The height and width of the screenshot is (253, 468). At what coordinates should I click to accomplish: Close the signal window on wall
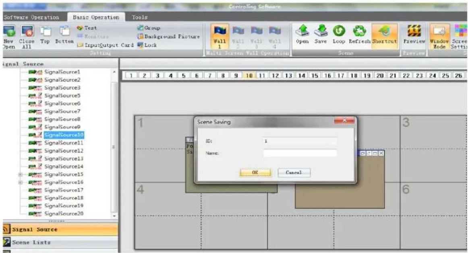pyautogui.click(x=381, y=153)
